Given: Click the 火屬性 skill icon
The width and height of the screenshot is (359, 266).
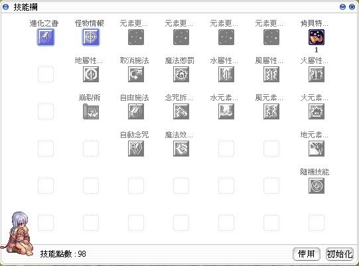Looking at the screenshot, I should tap(317, 74).
